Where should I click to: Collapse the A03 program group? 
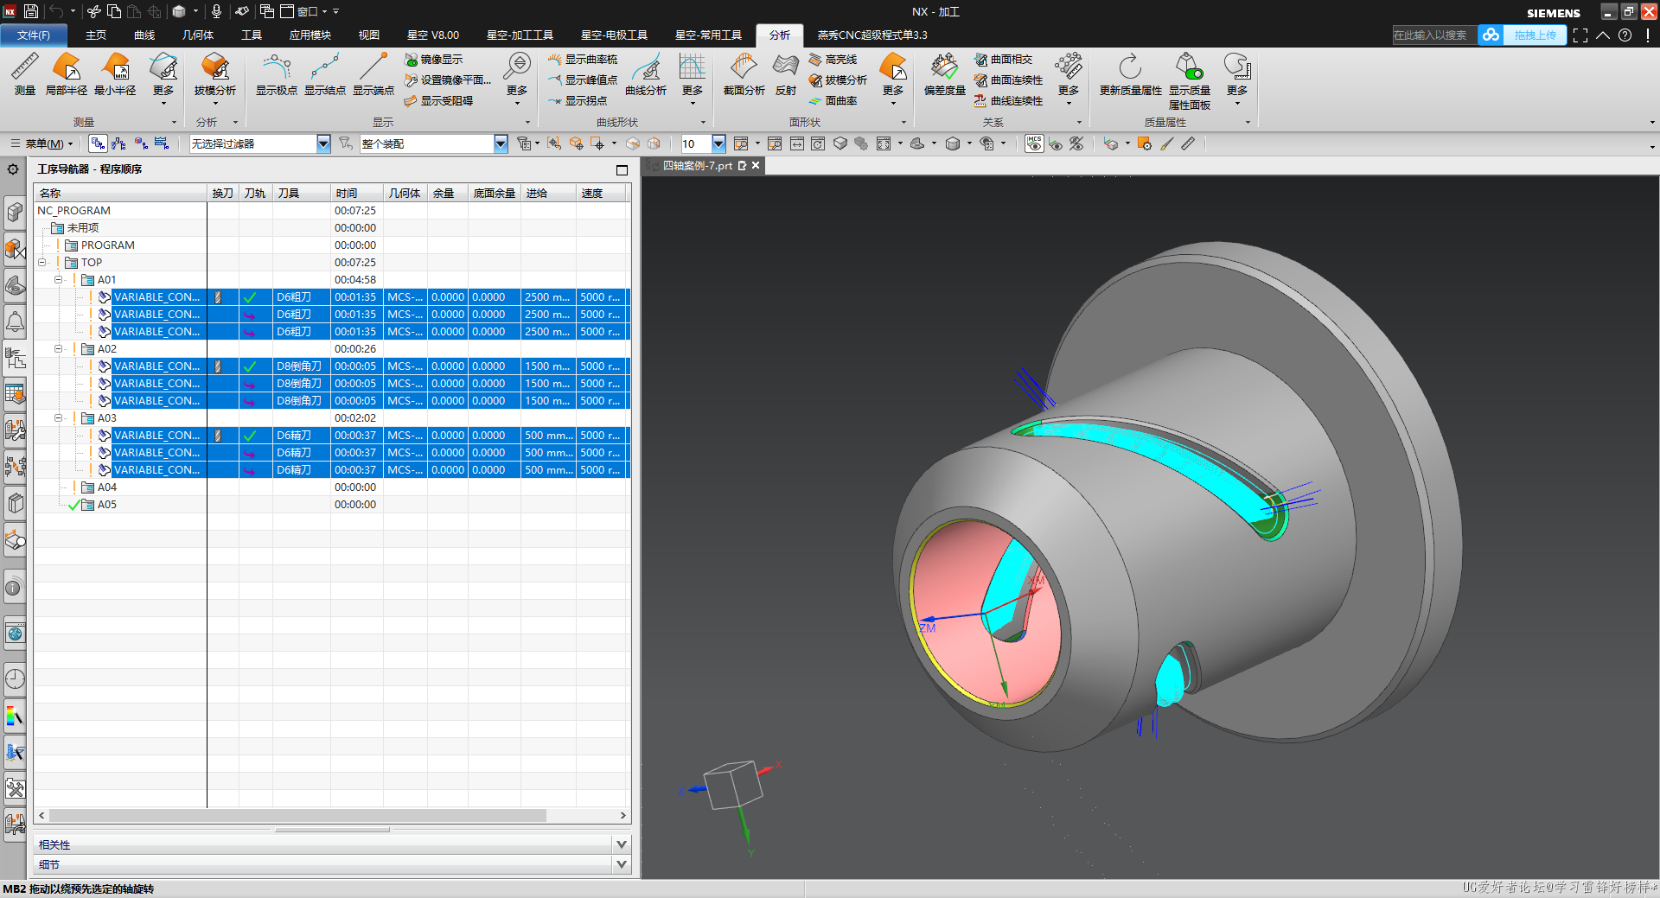point(59,418)
